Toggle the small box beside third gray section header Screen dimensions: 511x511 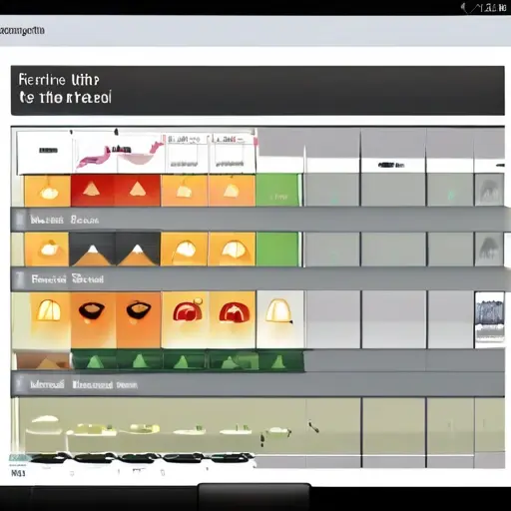[20, 385]
